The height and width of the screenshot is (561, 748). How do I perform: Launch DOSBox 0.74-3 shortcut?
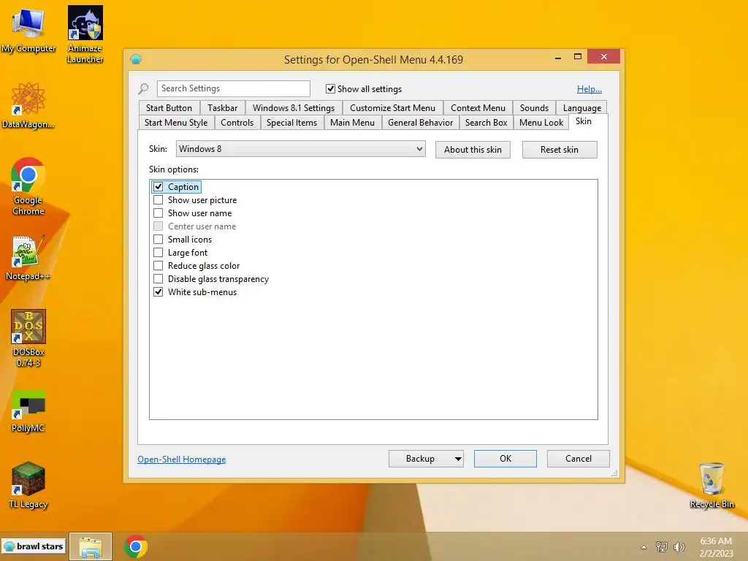[28, 338]
